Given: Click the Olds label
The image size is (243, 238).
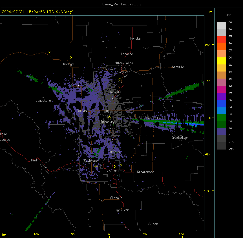Looking at the screenshot, I should [109, 111].
